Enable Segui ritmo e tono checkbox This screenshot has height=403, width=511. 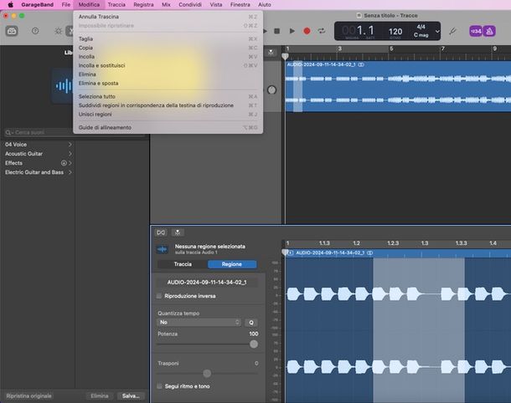[159, 386]
